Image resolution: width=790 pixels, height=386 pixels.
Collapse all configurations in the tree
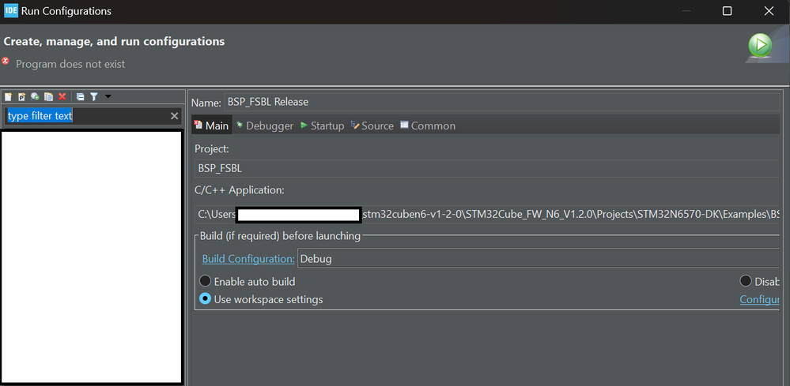click(80, 97)
